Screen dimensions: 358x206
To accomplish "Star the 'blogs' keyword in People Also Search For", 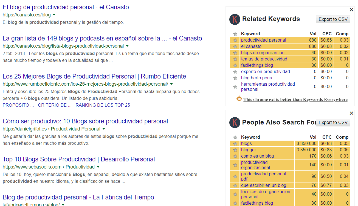I will 235,143.
